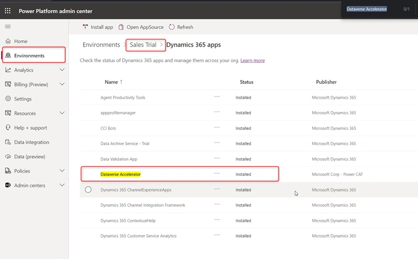The width and height of the screenshot is (418, 259).
Task: Select the appprofilemanager app name
Action: pos(118,113)
